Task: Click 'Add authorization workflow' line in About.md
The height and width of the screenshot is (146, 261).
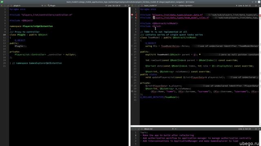Action: (196, 138)
